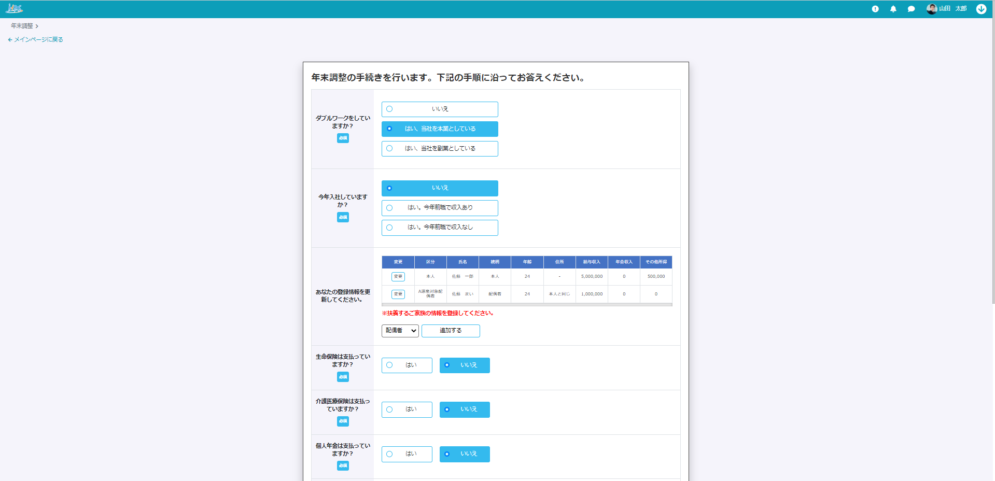Select はい for 生命保険 question
Viewport: 995px width, 481px height.
(x=407, y=365)
